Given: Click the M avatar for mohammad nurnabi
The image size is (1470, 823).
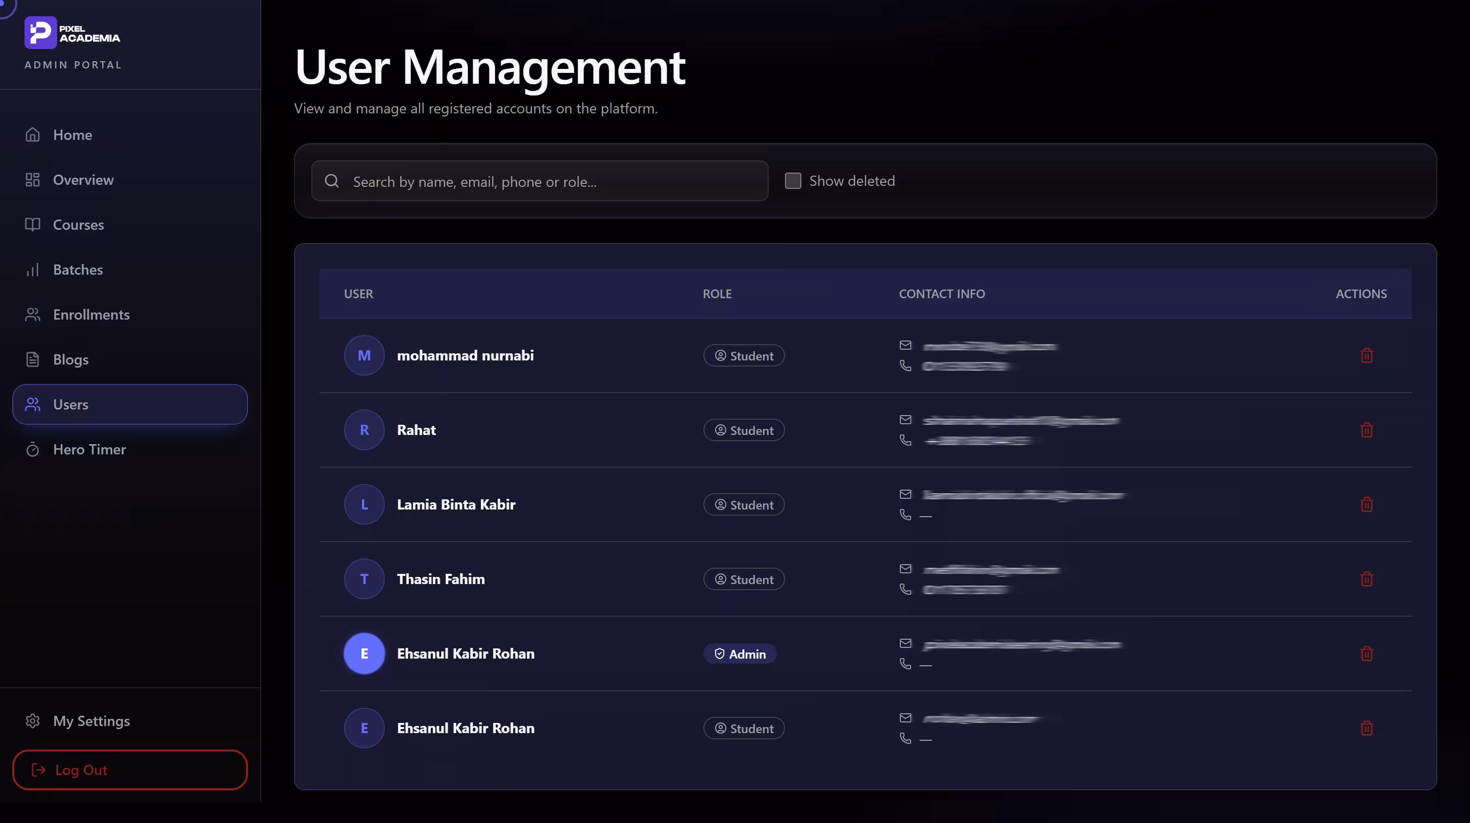Looking at the screenshot, I should [x=364, y=355].
